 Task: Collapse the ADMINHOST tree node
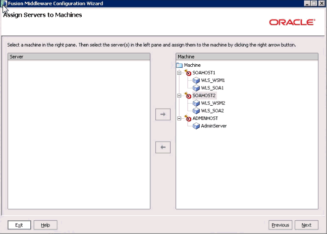point(179,118)
